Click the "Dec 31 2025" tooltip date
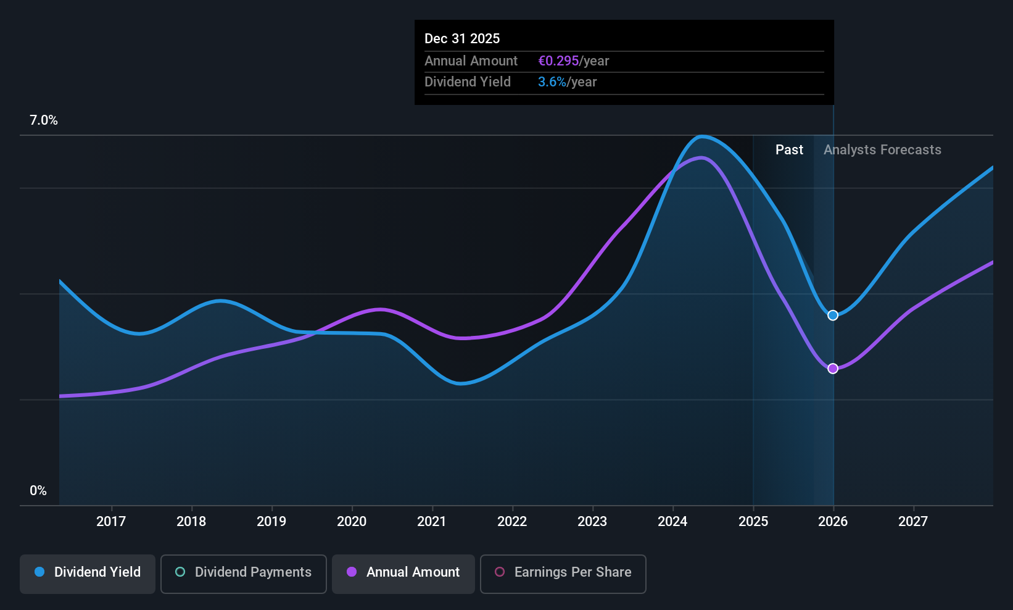Viewport: 1013px width, 610px height. pyautogui.click(x=462, y=39)
